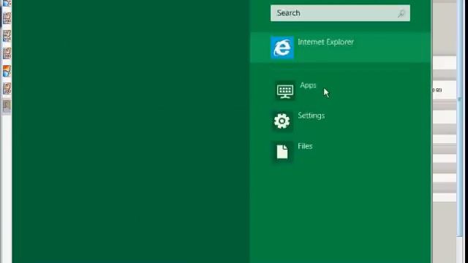Screen dimensions: 468x263
Task: Select the Settings gear icon
Action: coord(282,121)
